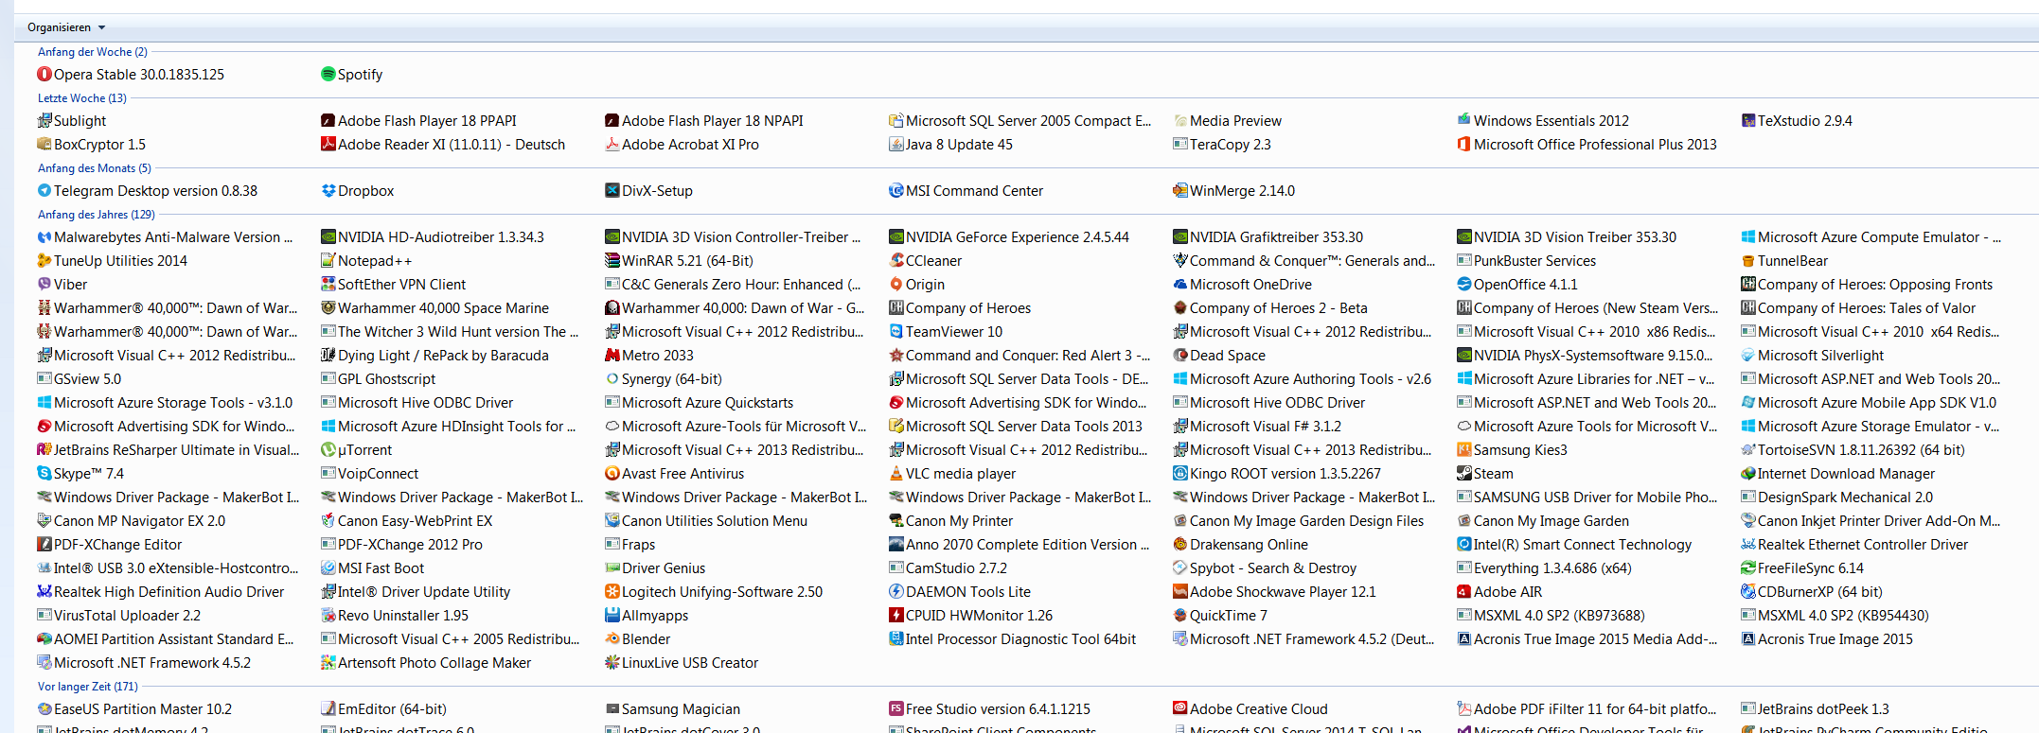
Task: Select the Microsoft OneDrive icon
Action: [1180, 284]
